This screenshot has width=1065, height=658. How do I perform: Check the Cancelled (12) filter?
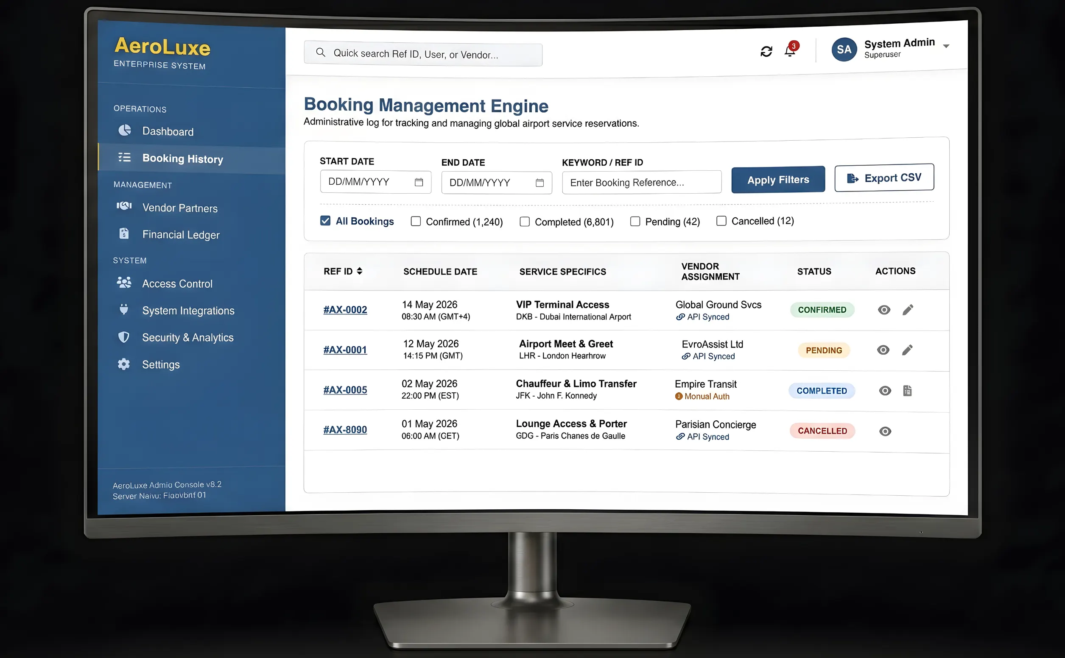click(721, 221)
